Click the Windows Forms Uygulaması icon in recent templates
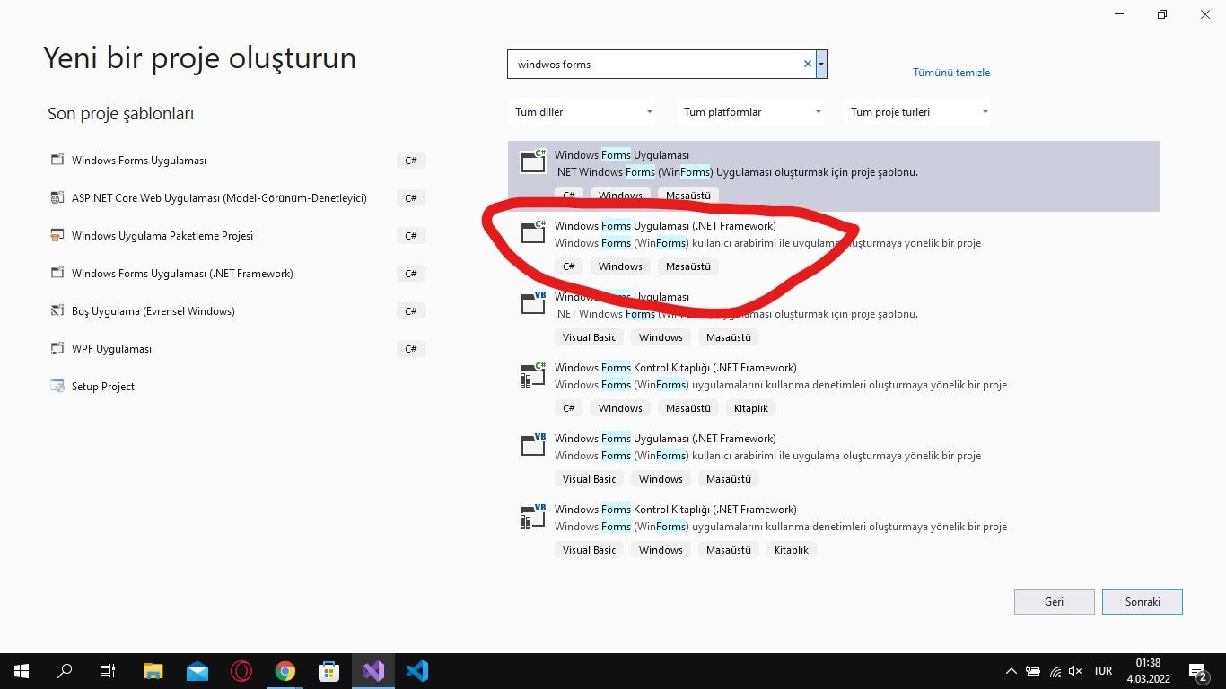1226x689 pixels. pyautogui.click(x=57, y=160)
